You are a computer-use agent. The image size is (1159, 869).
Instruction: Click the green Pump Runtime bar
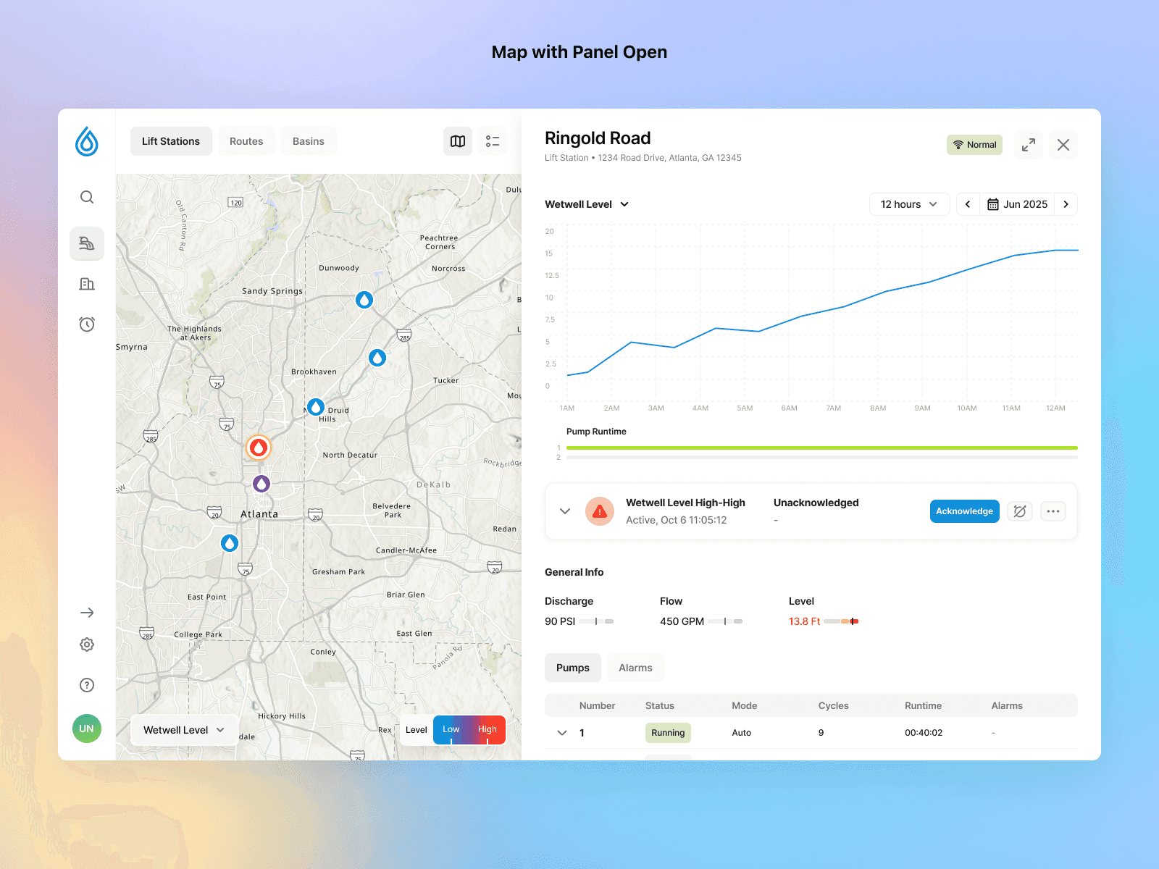[x=822, y=448]
